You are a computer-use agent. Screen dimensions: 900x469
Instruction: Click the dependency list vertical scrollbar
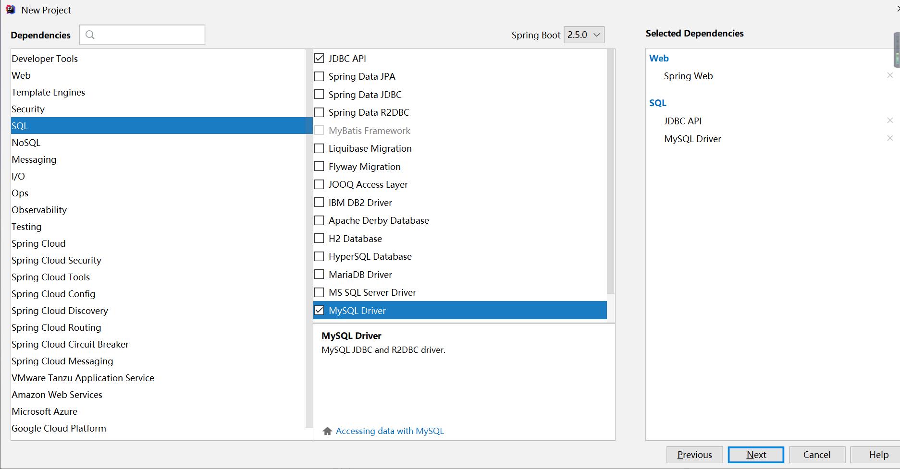[611, 172]
